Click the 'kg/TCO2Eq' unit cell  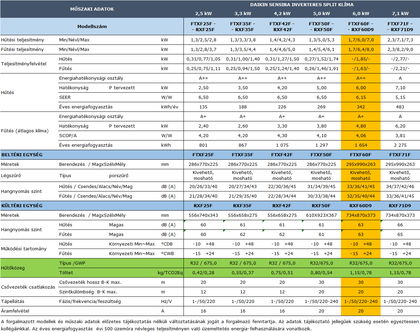tap(171, 273)
